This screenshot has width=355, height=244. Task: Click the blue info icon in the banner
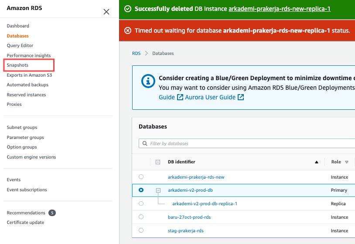click(x=148, y=81)
